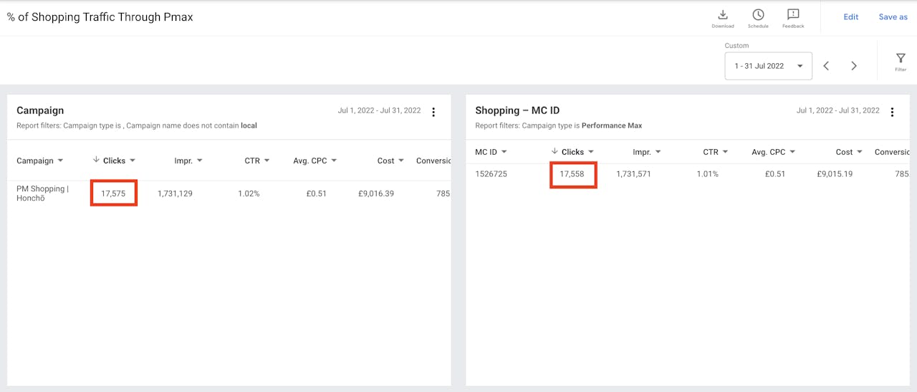Open the custom date range dropdown

tap(768, 66)
